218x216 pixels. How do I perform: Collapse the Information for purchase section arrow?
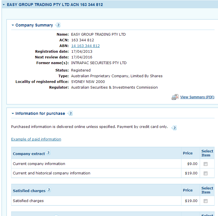pos(13,113)
